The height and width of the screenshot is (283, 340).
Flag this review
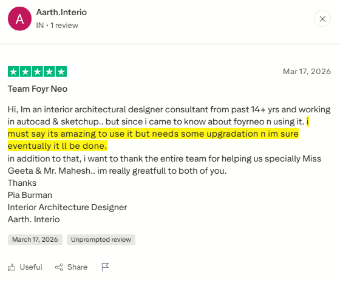(105, 267)
